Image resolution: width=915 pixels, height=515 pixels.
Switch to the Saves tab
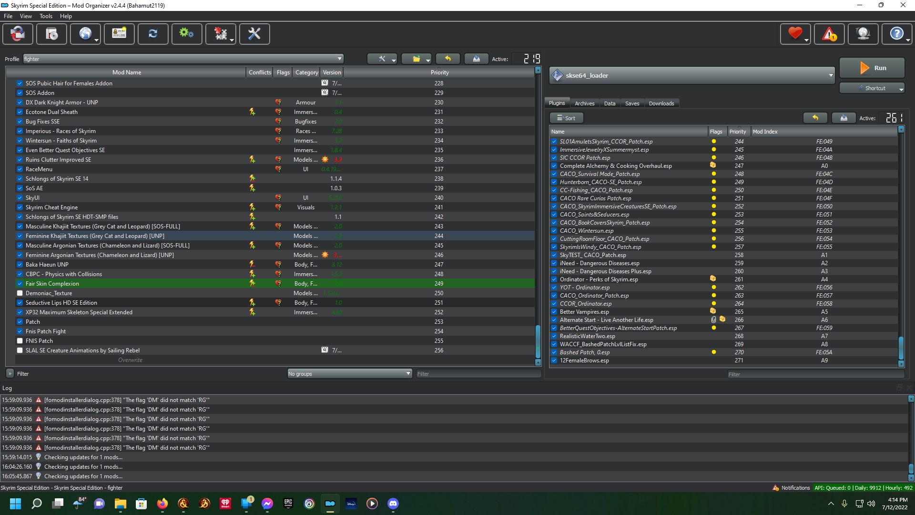pos(632,103)
